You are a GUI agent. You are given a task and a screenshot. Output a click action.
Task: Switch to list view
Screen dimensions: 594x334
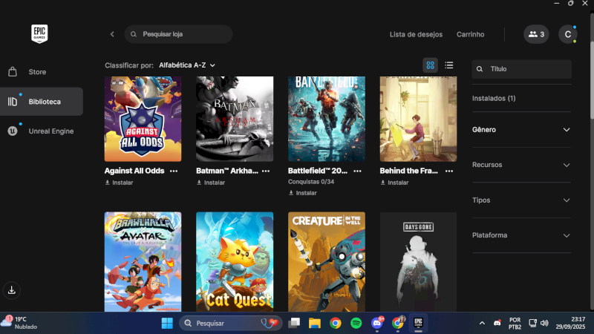click(449, 65)
